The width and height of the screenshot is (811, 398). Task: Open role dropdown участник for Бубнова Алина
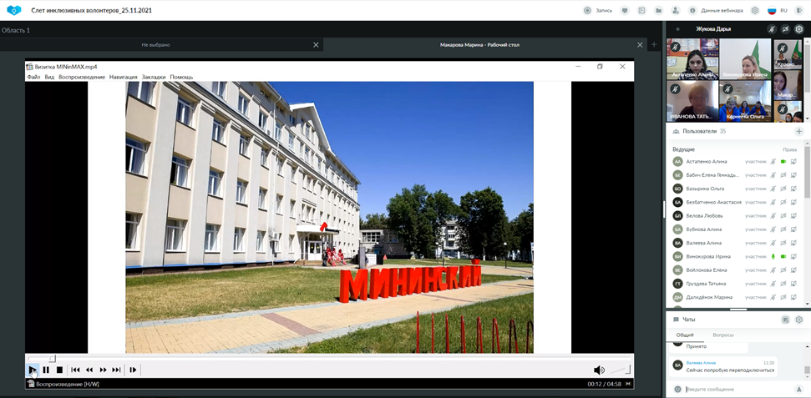click(x=755, y=229)
